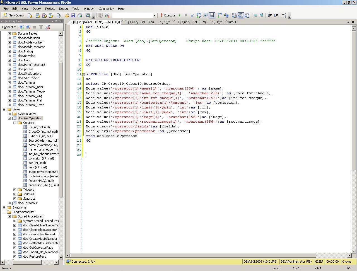Collapse the dbo.GetOperator view node
Viewport: 357px width, 271px height.
tap(9, 118)
